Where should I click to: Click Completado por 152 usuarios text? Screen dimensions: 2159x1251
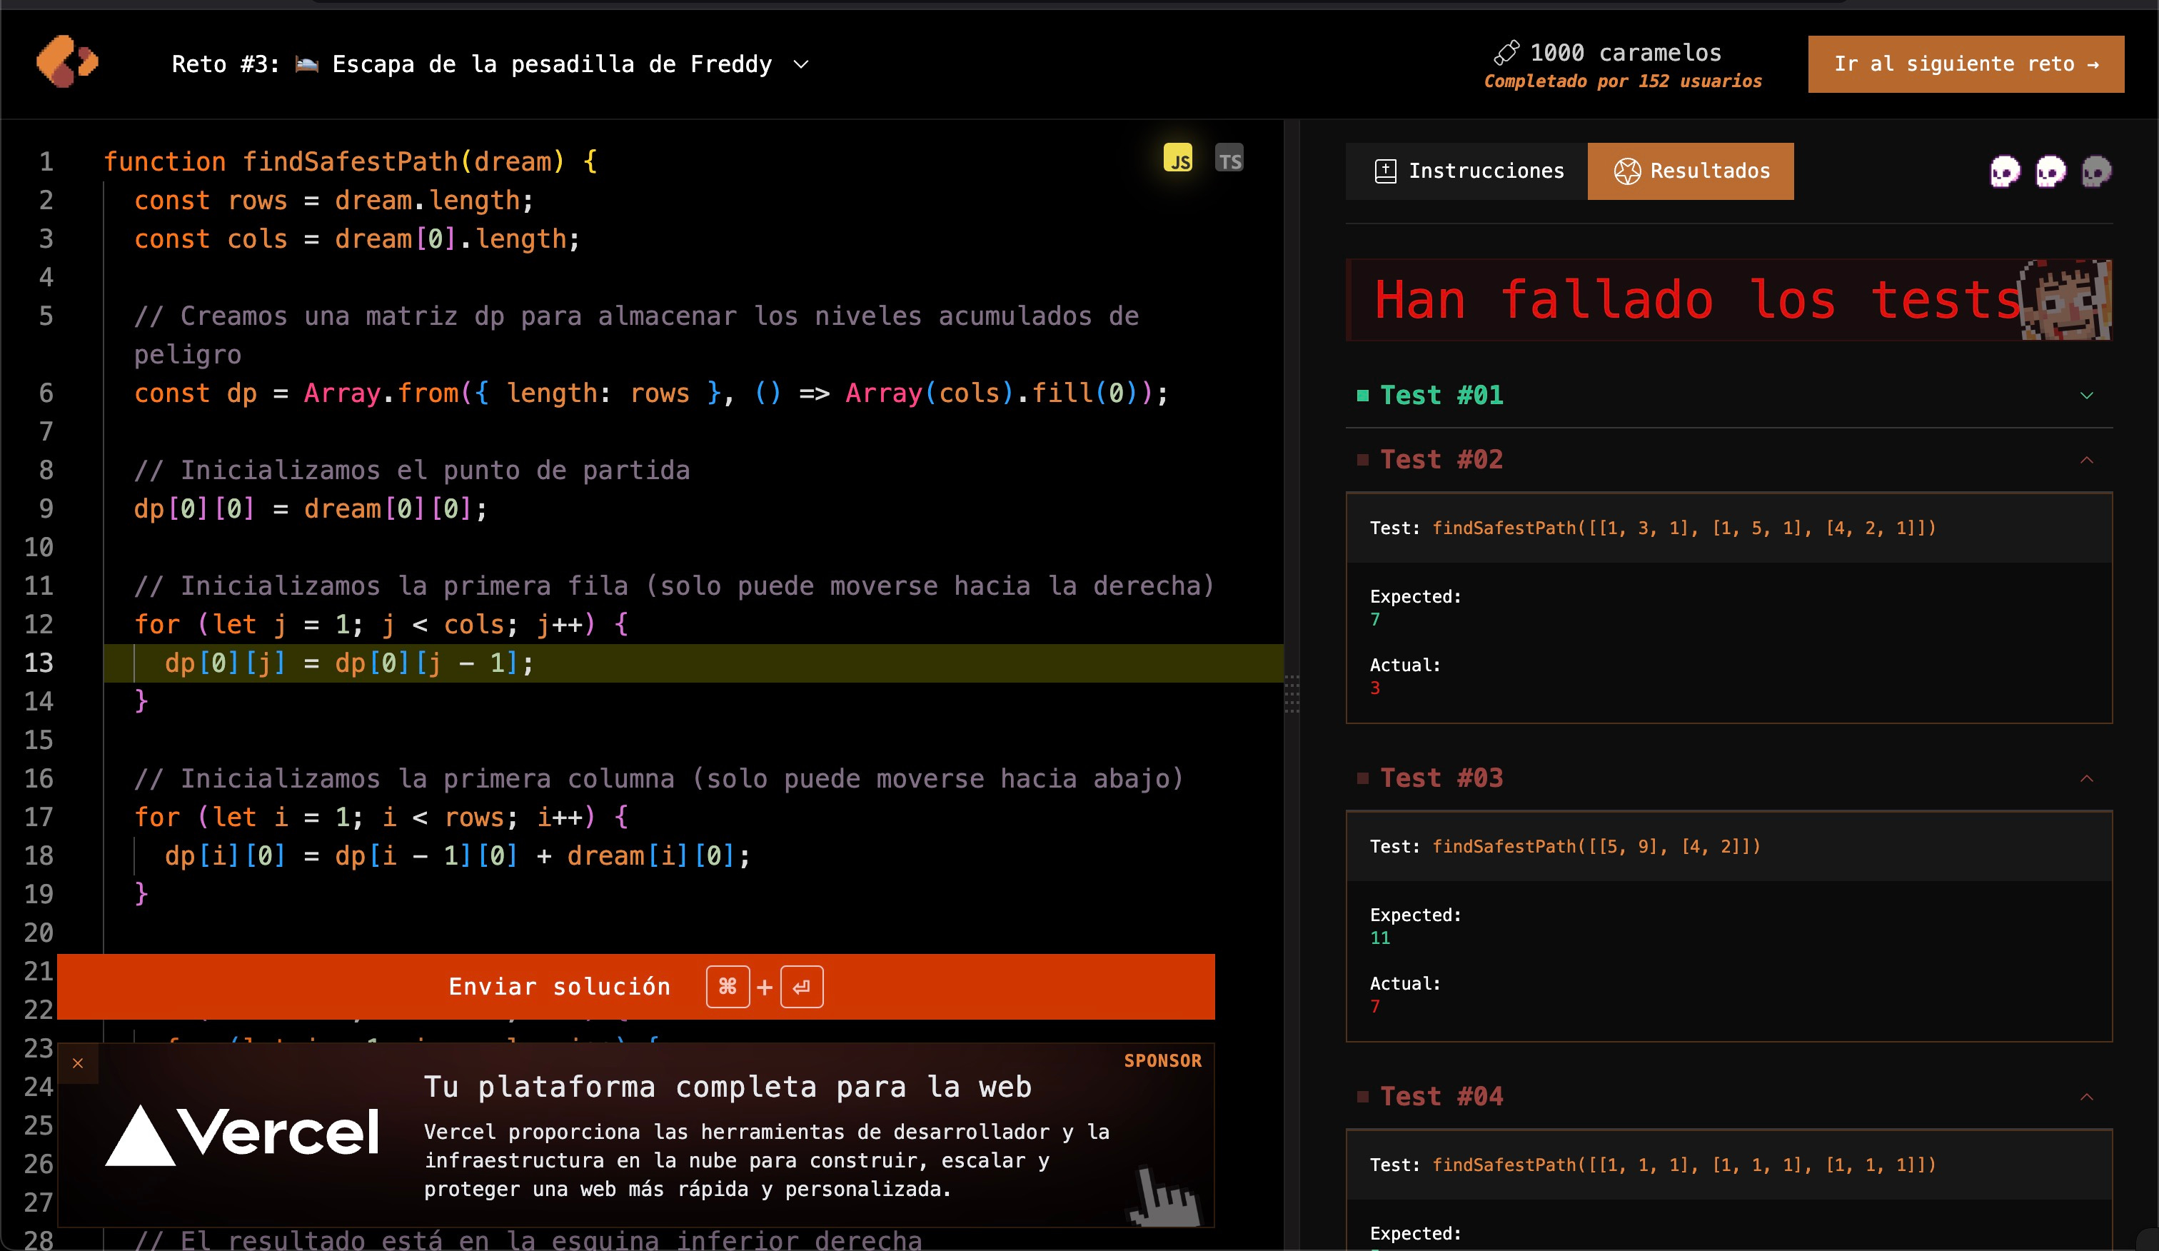pos(1623,81)
